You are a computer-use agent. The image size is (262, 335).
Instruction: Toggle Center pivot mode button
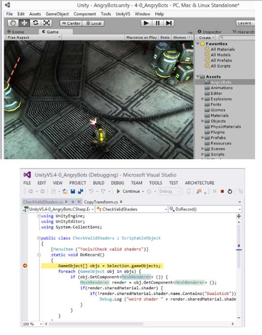pyautogui.click(x=71, y=23)
